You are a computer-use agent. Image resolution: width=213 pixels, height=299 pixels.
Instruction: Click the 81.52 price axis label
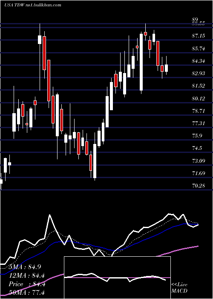pos(199,86)
